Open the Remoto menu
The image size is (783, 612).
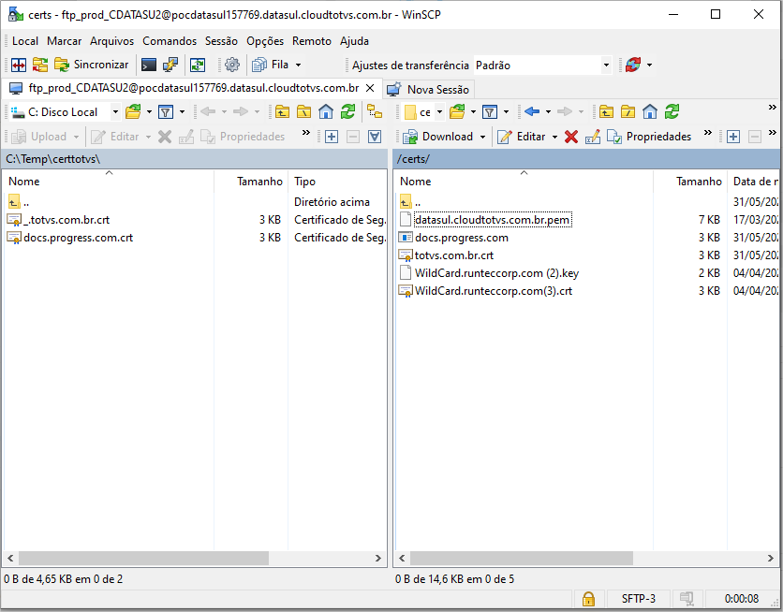click(x=312, y=41)
